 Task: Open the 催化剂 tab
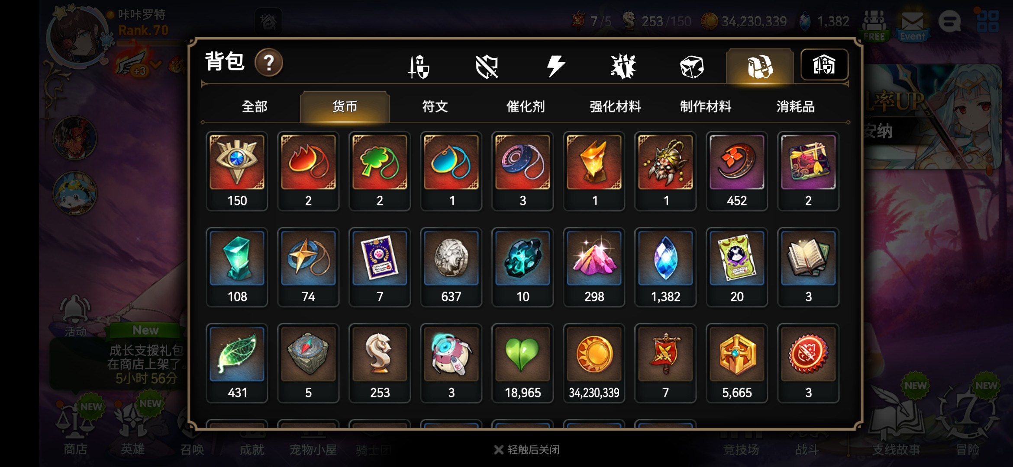coord(526,106)
